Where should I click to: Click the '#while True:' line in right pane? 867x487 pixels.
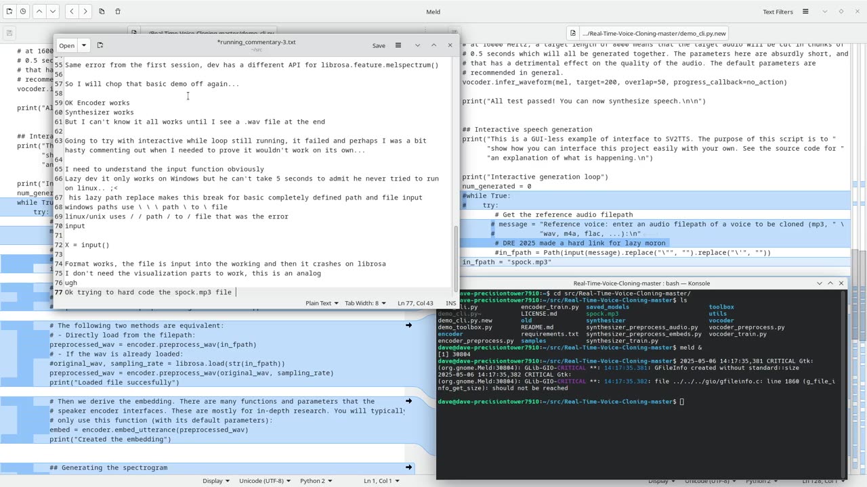tap(487, 195)
